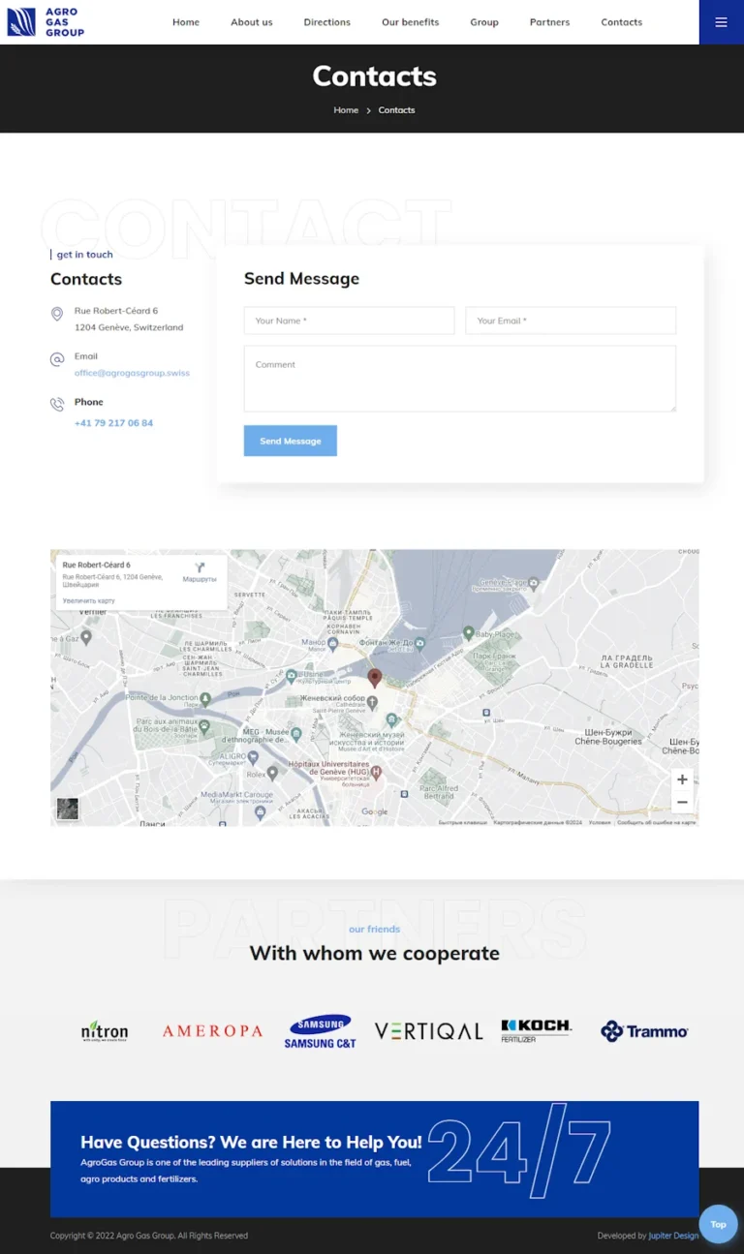This screenshot has height=1254, width=744.
Task: Click the Trammo partner logo
Action: pos(644,1031)
